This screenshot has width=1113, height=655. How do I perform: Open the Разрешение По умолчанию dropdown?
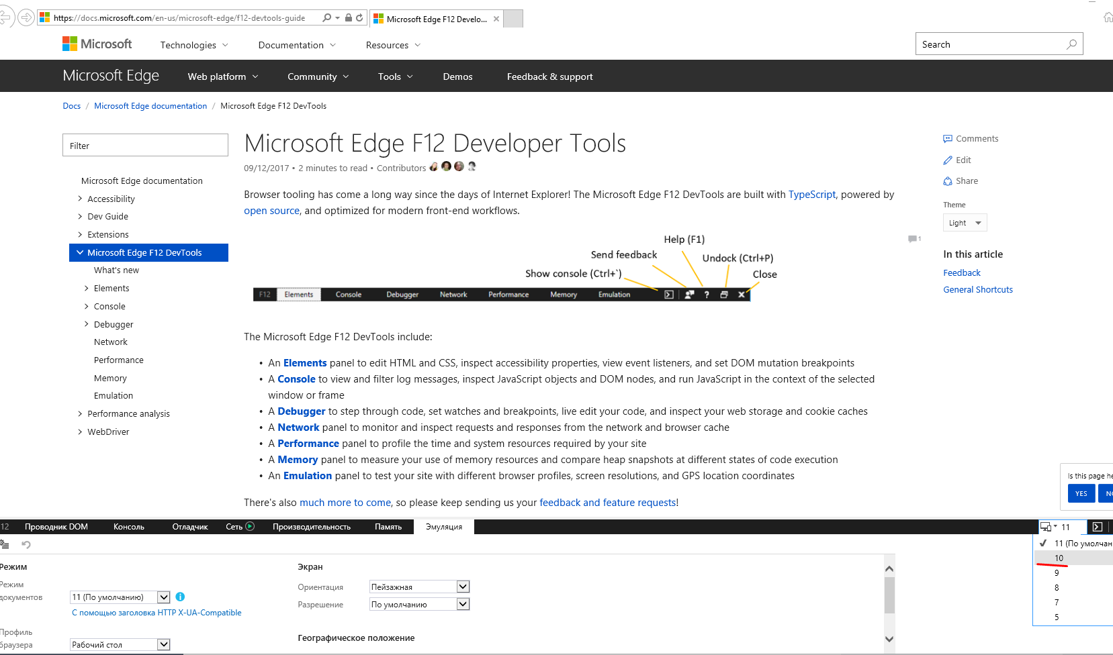pos(419,604)
